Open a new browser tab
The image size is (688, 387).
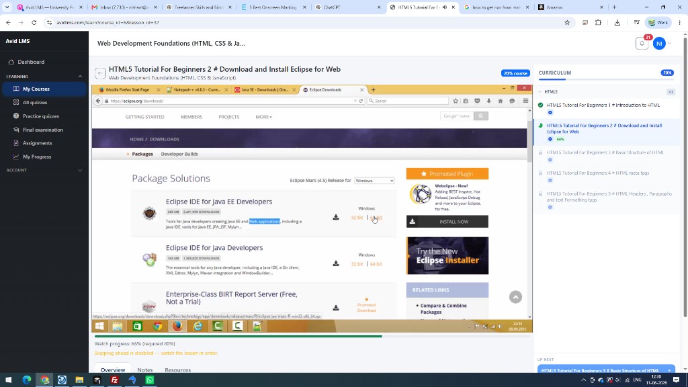pyautogui.click(x=614, y=7)
